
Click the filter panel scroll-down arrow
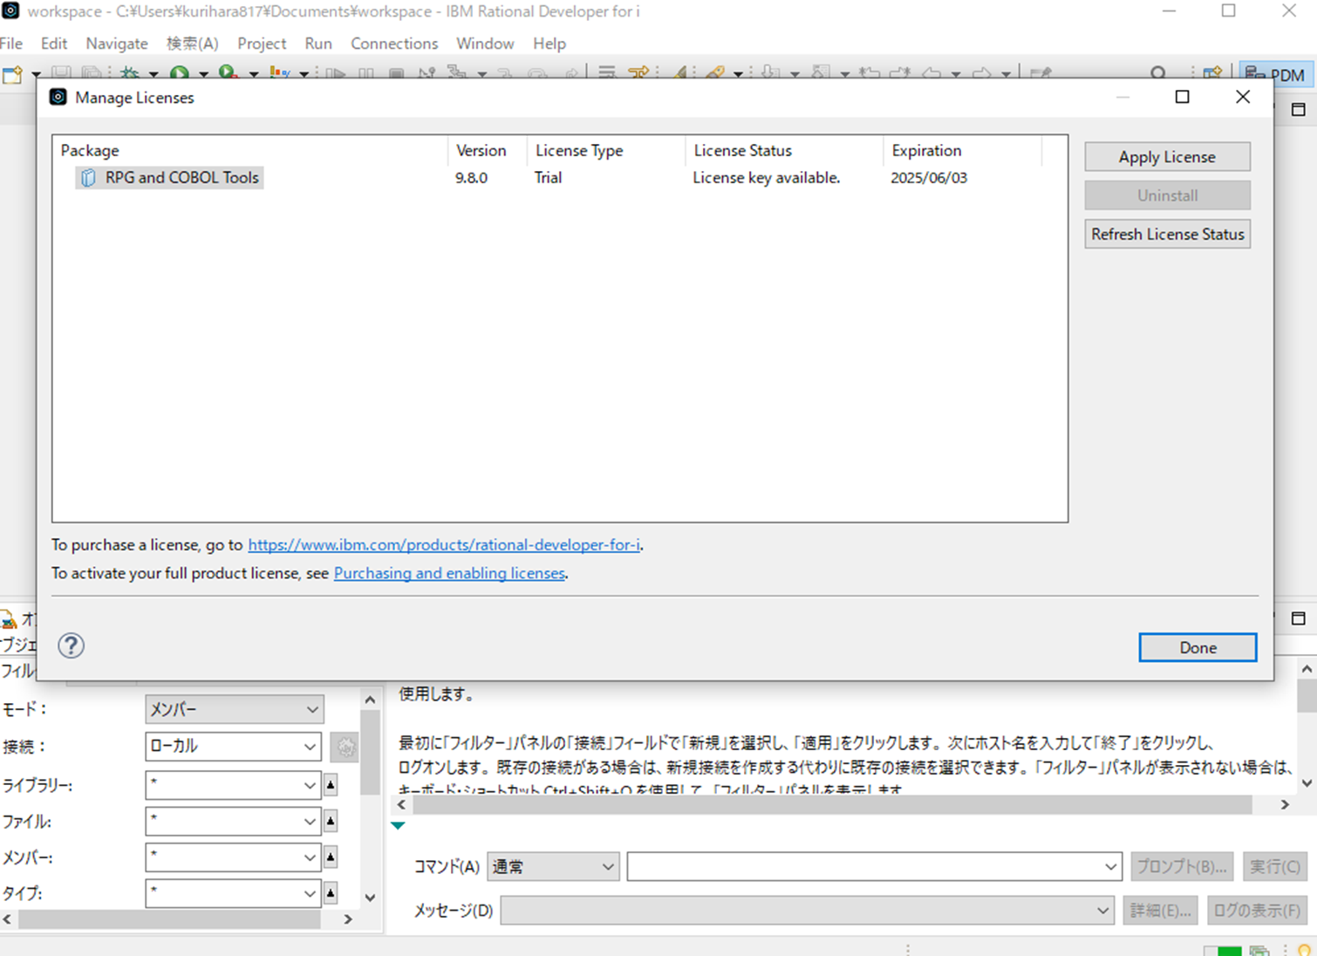(370, 898)
